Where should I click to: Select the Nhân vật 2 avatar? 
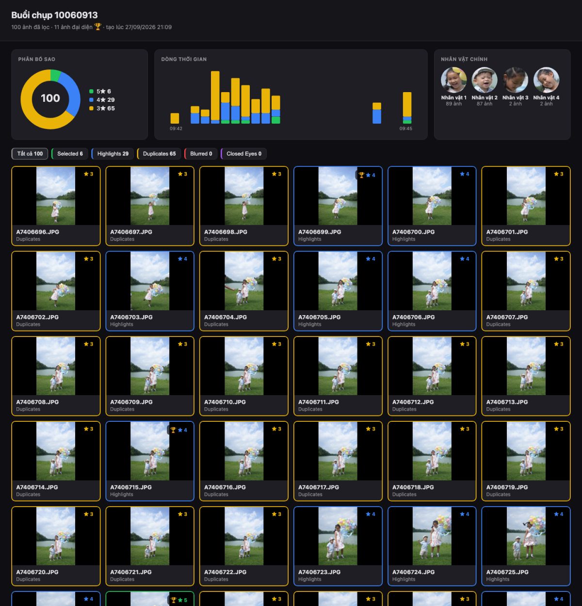[485, 80]
